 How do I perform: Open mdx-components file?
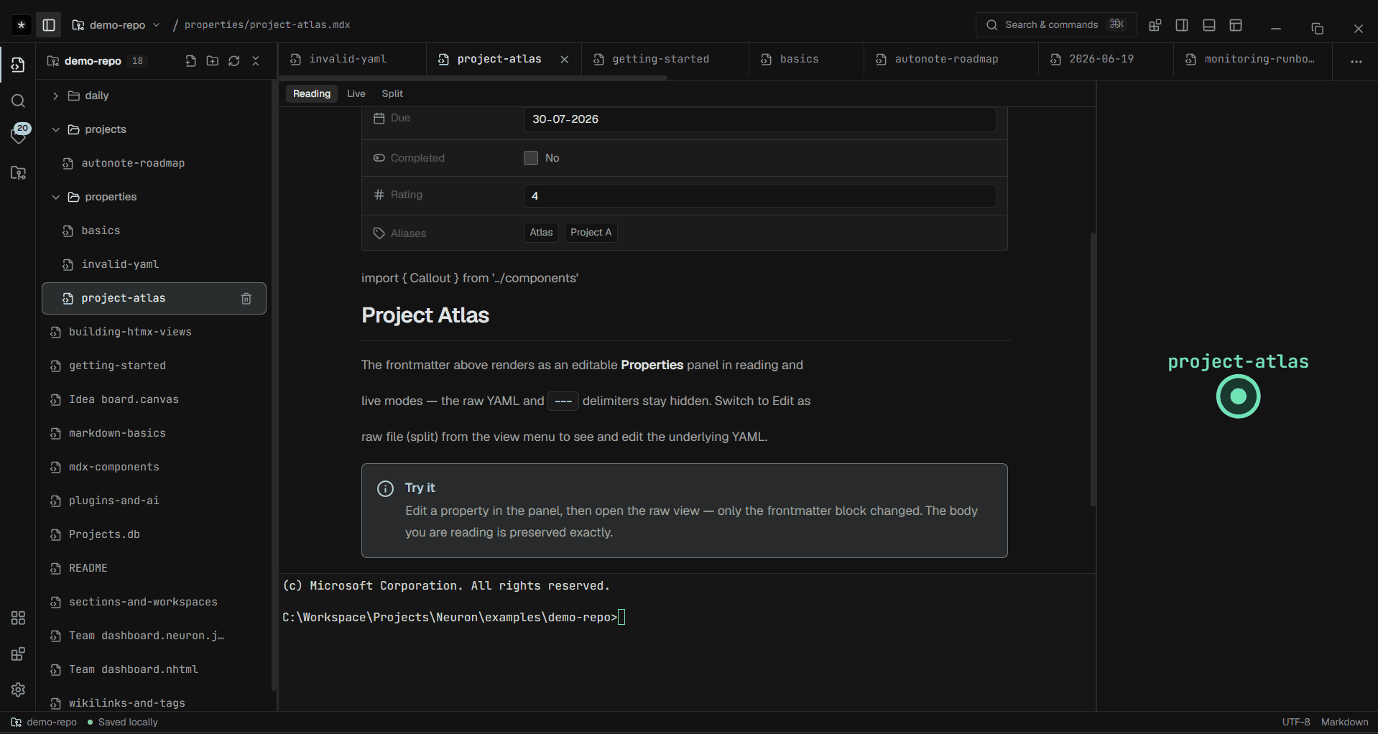(154, 468)
